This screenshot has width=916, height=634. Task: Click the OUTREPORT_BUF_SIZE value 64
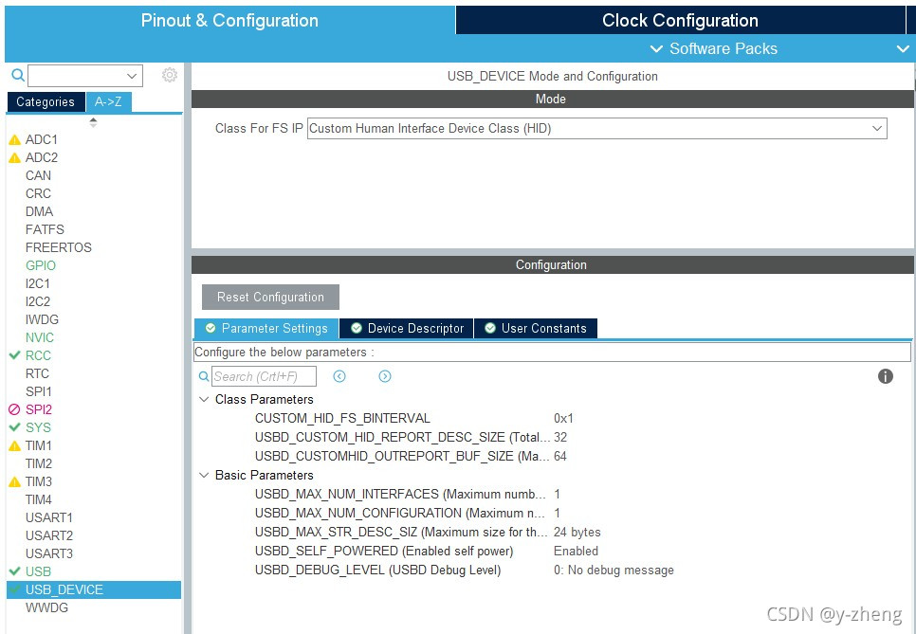560,457
